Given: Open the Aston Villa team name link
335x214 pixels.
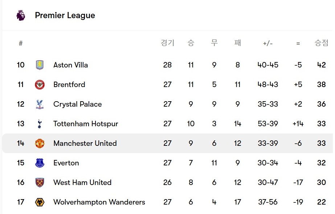Looking at the screenshot, I should tap(70, 65).
